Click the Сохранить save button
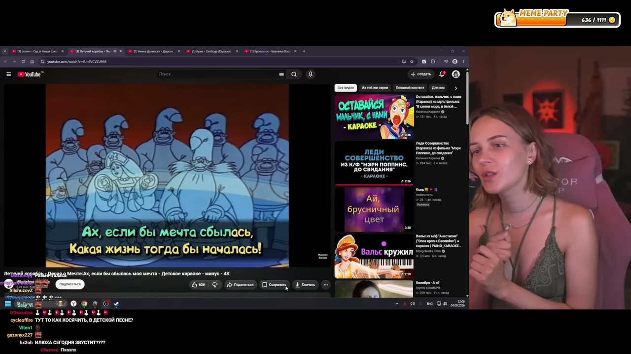631x354 pixels. click(274, 284)
